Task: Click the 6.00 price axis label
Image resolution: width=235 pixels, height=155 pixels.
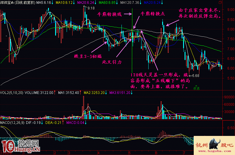Action: (x=231, y=68)
